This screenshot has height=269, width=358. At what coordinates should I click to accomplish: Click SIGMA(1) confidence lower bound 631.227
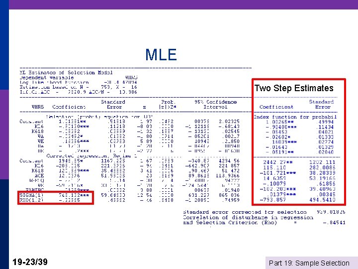(199, 195)
